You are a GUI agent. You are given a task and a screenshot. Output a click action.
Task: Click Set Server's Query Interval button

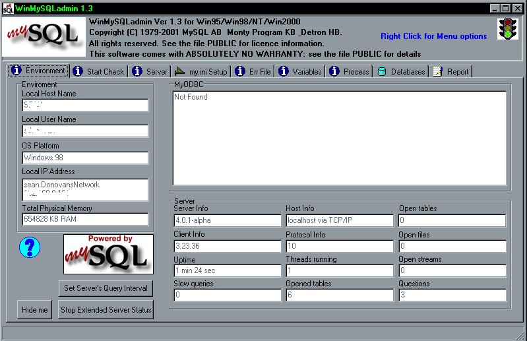pyautogui.click(x=106, y=288)
